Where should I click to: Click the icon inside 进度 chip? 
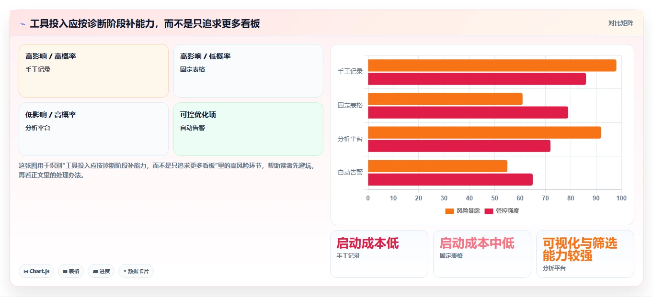tap(95, 271)
